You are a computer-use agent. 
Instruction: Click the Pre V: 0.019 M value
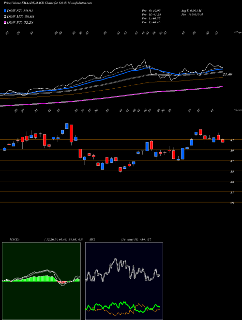tap(192, 15)
